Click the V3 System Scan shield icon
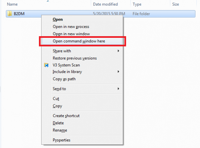The height and width of the screenshot is (148, 200). [46, 65]
